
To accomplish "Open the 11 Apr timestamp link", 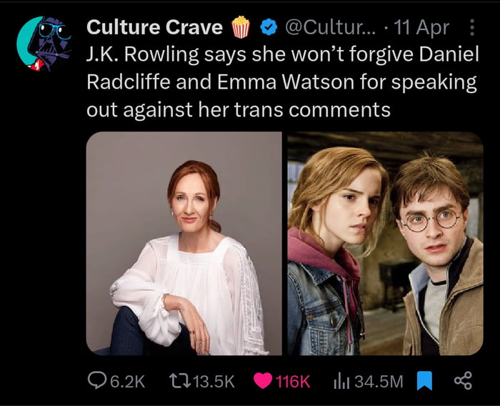I will point(424,27).
